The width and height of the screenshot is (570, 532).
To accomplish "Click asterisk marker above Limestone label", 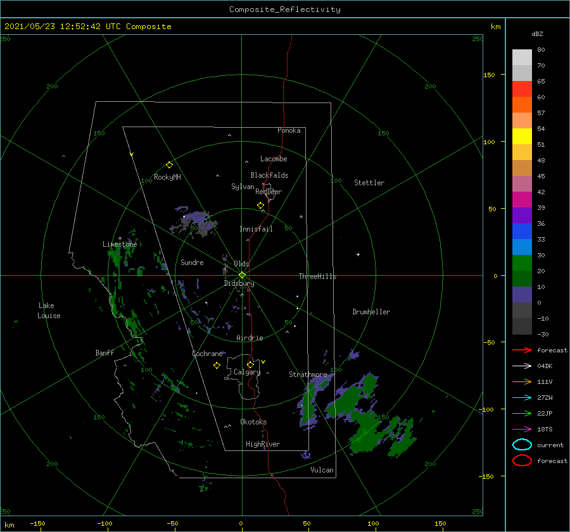I will click(x=120, y=238).
